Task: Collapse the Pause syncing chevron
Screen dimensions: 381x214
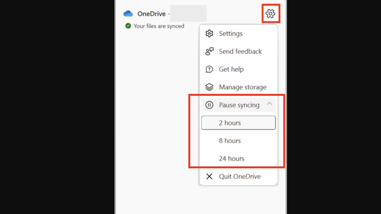Action: pos(269,104)
